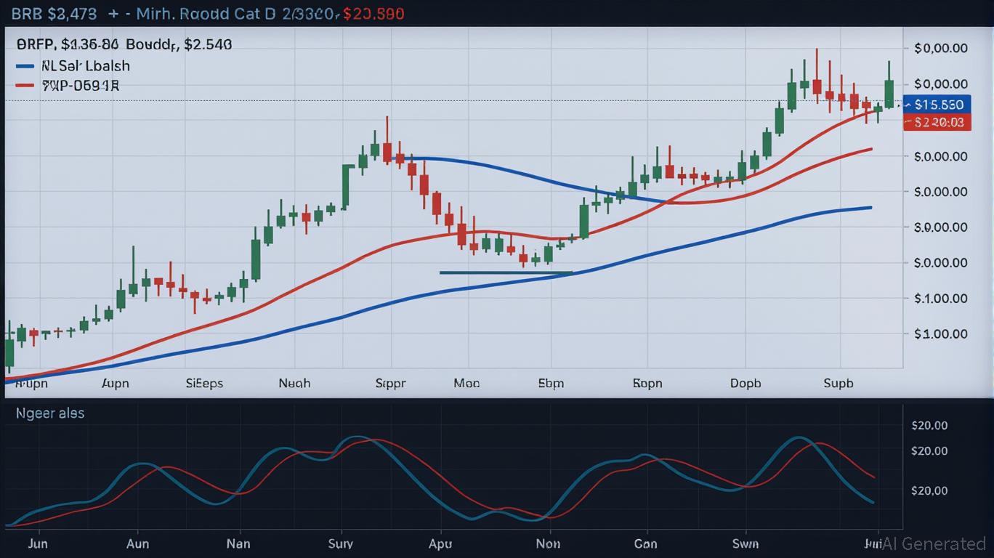The image size is (994, 558).
Task: Click the AI Generated watermark
Action: (934, 543)
